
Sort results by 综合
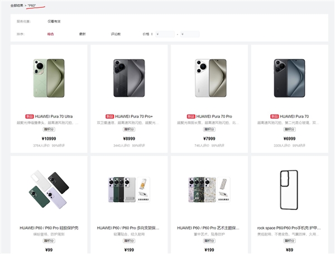(x=51, y=34)
